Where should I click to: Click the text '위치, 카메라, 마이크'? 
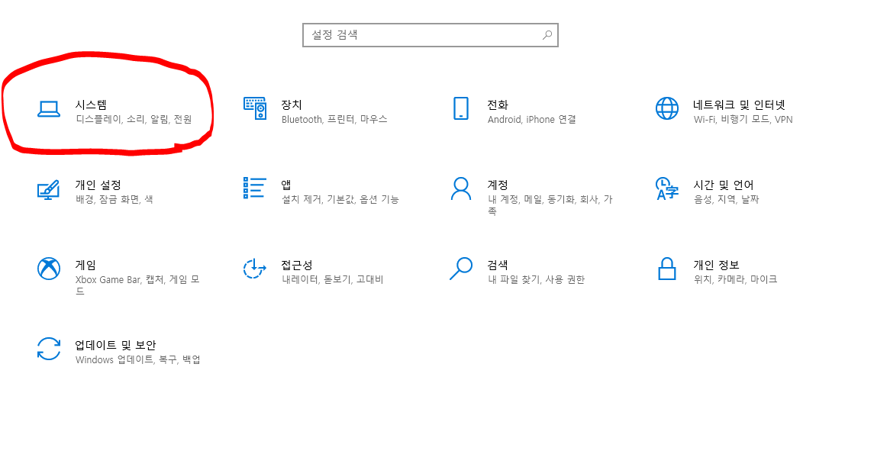735,279
